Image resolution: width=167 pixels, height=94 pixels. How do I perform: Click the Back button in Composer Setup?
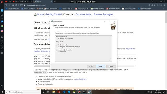click(91, 66)
